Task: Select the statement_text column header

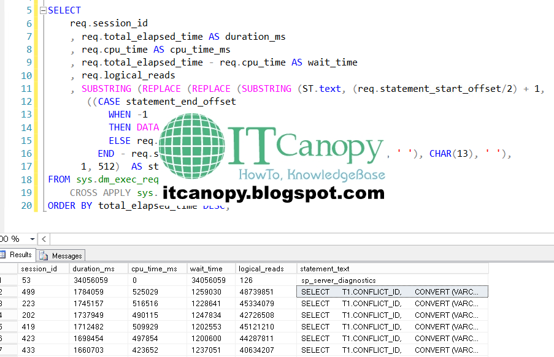Action: point(393,269)
